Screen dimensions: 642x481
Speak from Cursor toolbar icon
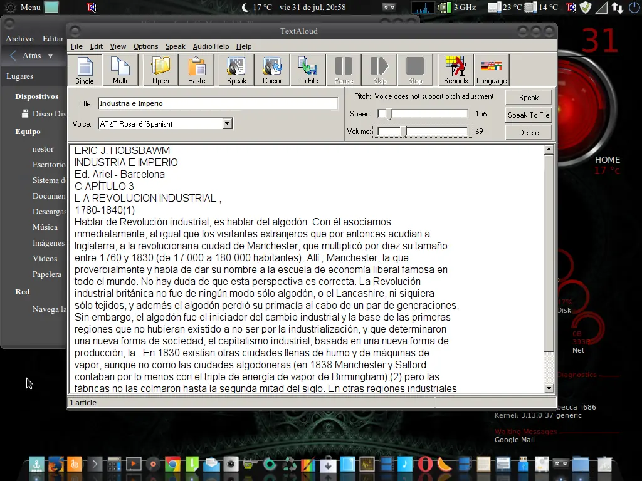point(272,70)
